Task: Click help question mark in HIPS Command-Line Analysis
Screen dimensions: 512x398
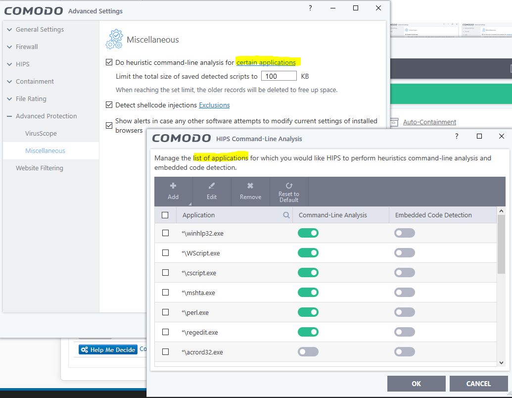Action: coord(457,136)
